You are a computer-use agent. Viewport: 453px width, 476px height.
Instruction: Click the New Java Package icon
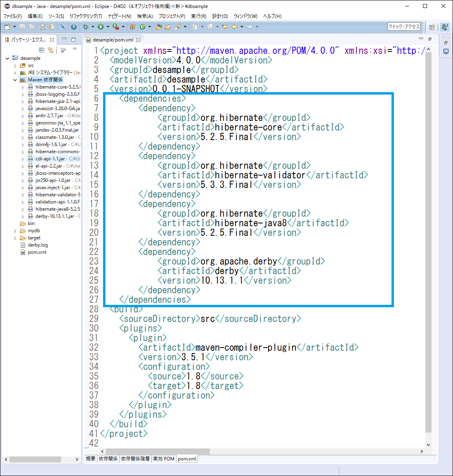tap(133, 27)
